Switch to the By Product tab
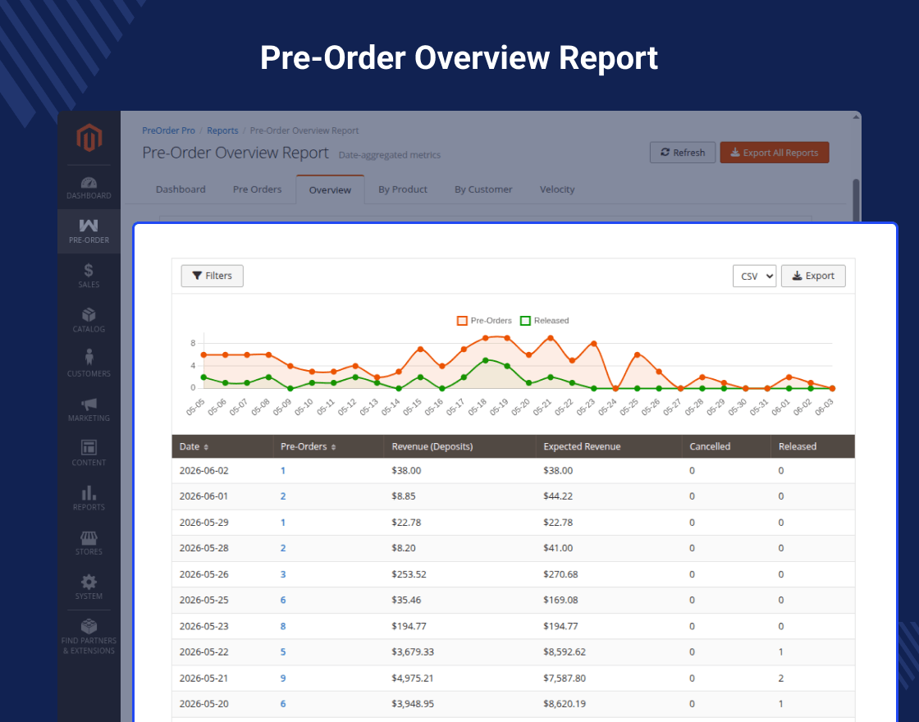 click(403, 190)
